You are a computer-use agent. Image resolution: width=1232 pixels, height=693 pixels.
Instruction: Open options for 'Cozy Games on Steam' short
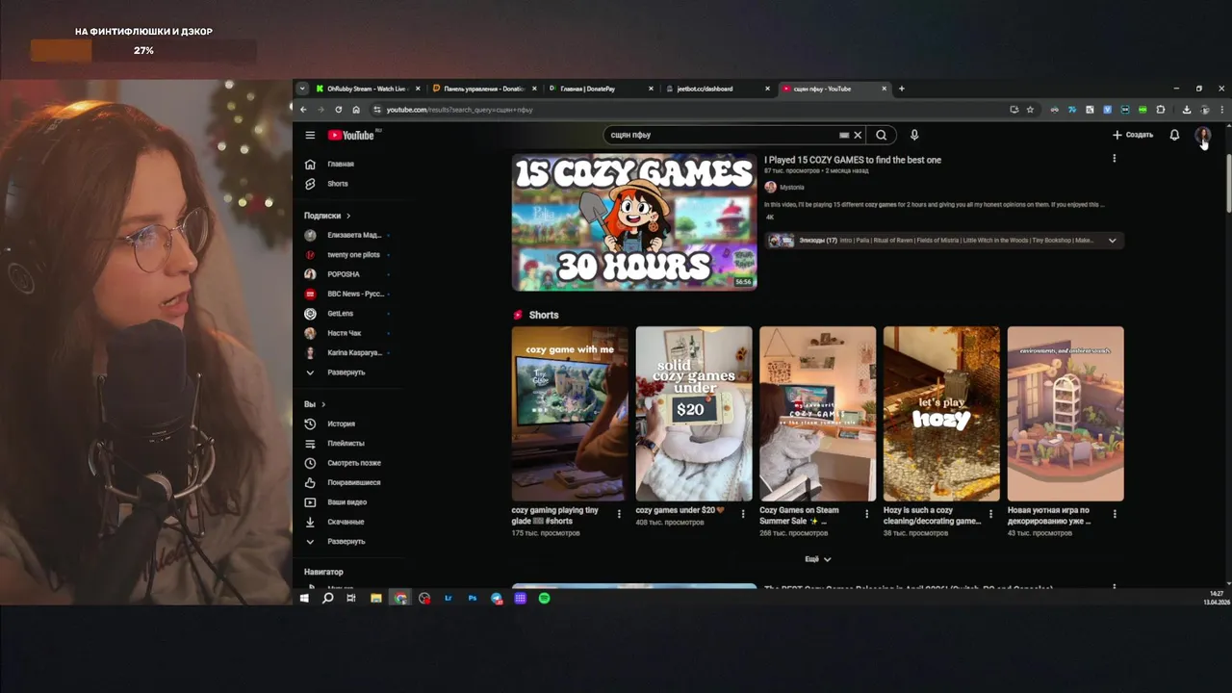(x=867, y=514)
